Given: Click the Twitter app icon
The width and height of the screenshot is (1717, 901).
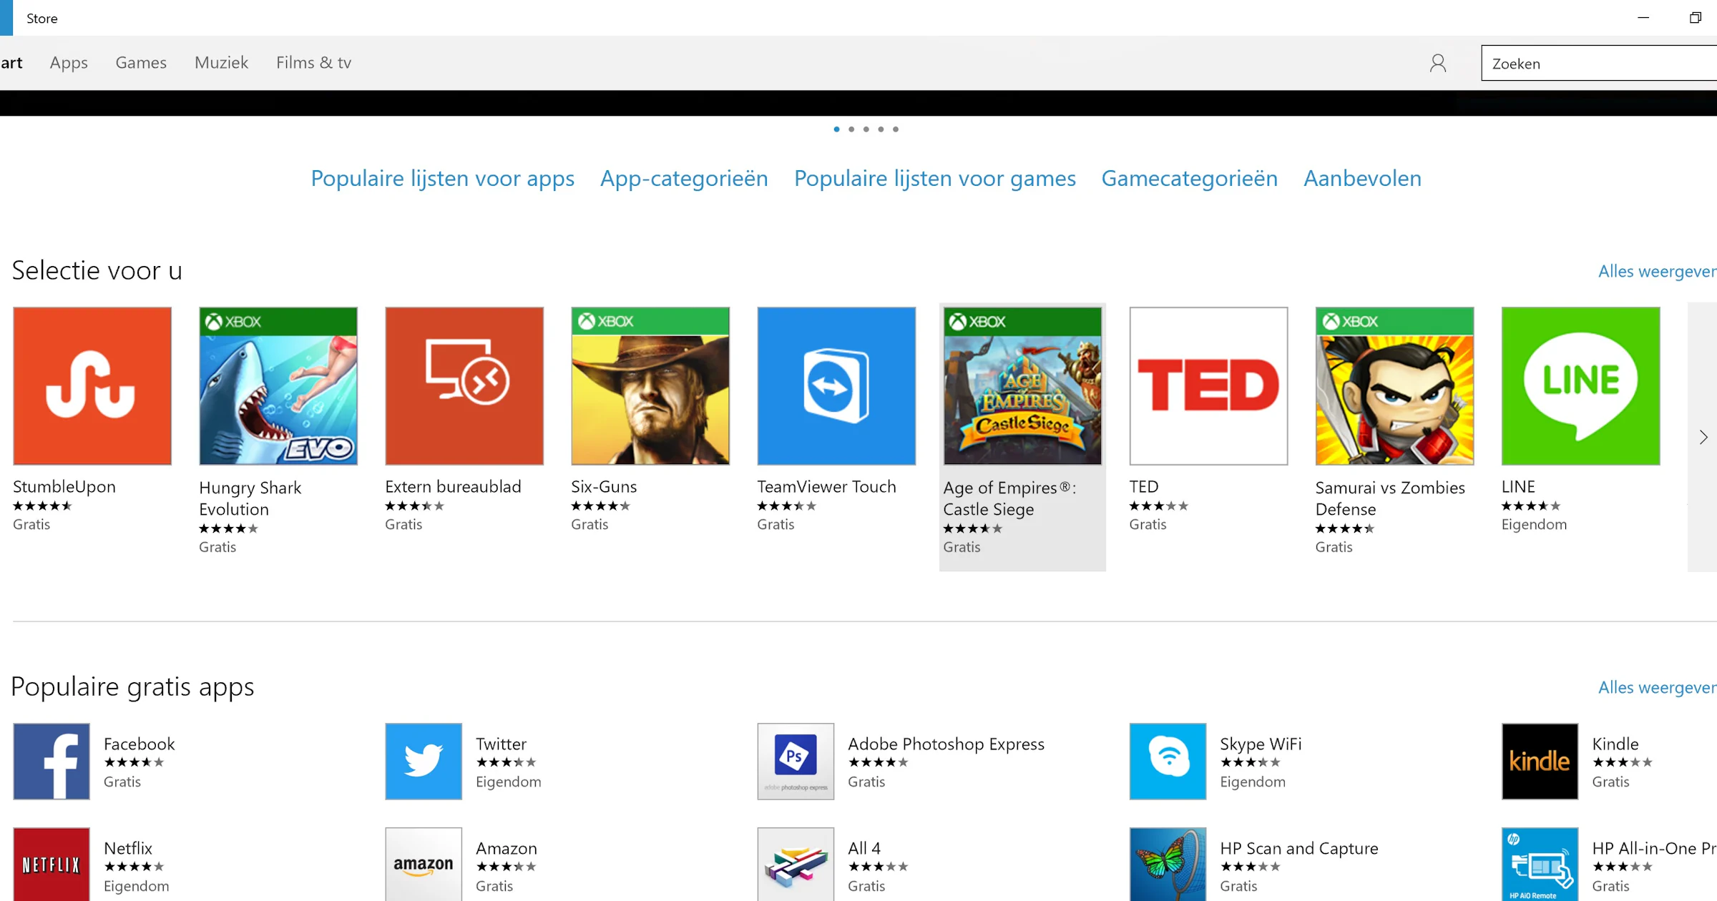Looking at the screenshot, I should [x=424, y=761].
